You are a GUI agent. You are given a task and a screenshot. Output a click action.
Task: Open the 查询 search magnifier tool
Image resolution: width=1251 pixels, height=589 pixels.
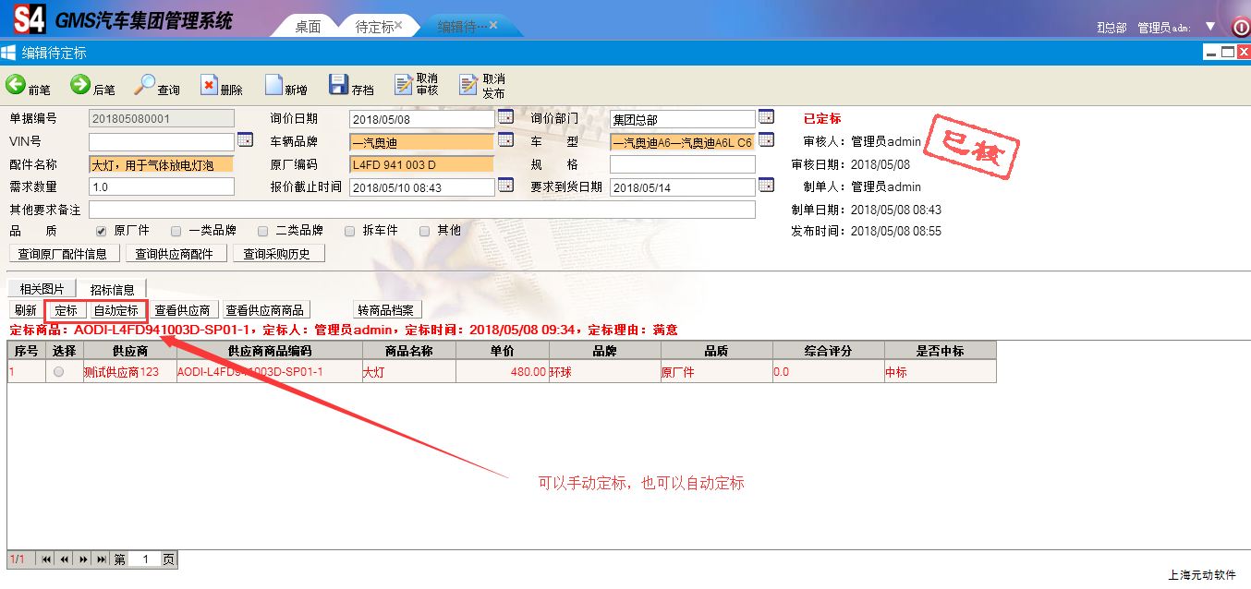[x=145, y=85]
